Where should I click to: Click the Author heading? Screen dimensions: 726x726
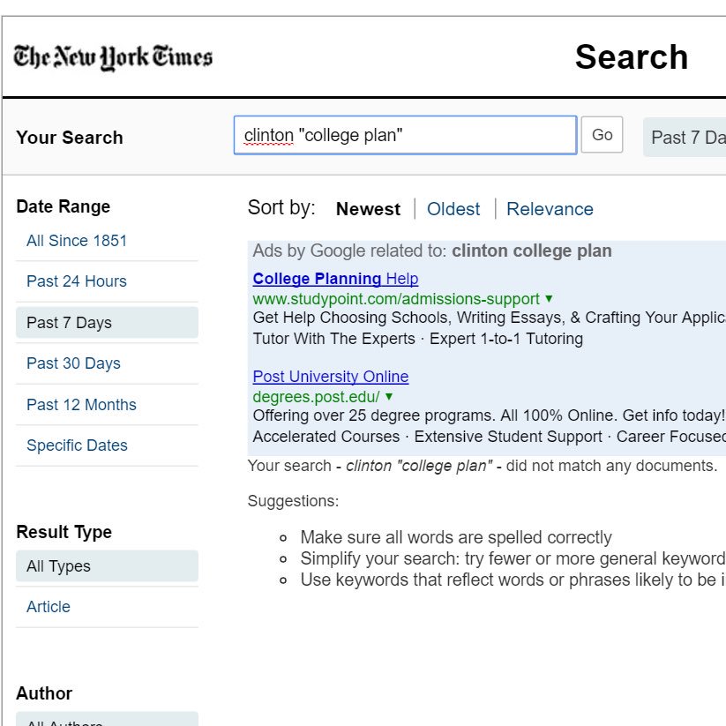(x=44, y=693)
